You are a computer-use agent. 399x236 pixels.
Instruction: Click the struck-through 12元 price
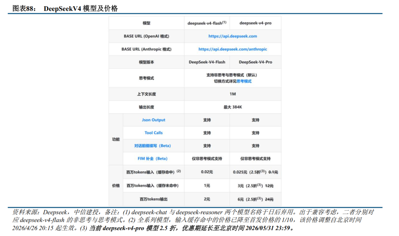point(269,186)
